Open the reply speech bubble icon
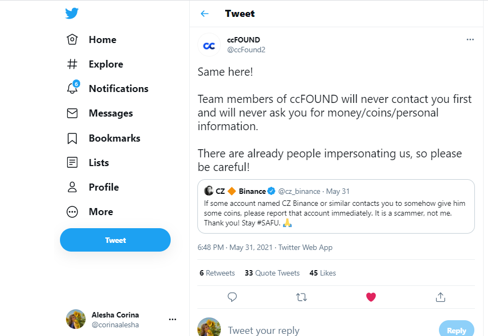 [x=232, y=297]
